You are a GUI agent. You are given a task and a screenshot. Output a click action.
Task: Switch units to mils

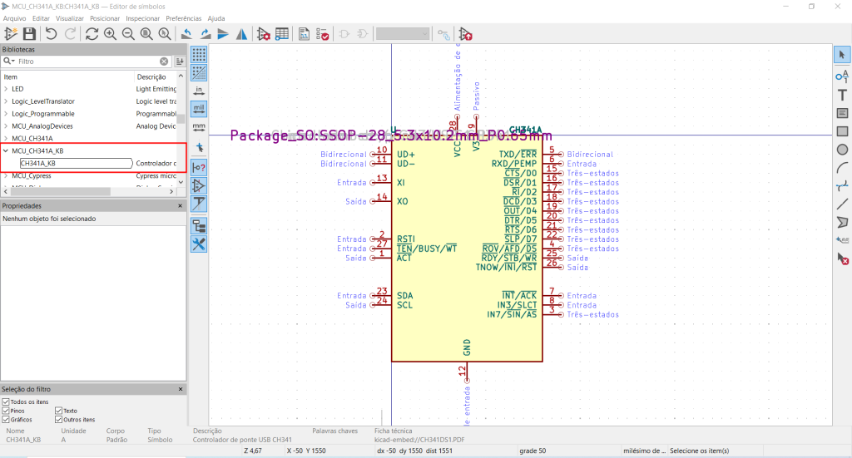pyautogui.click(x=199, y=109)
